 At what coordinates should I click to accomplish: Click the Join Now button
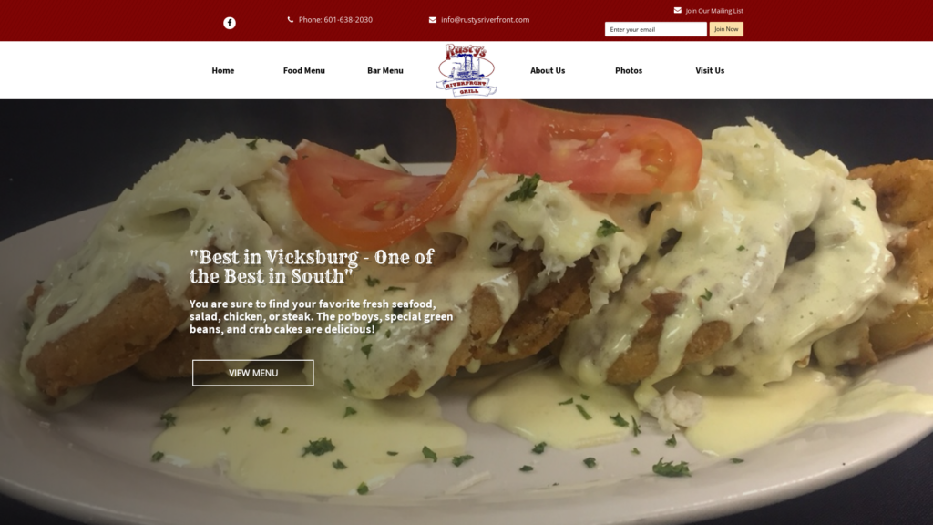[726, 29]
